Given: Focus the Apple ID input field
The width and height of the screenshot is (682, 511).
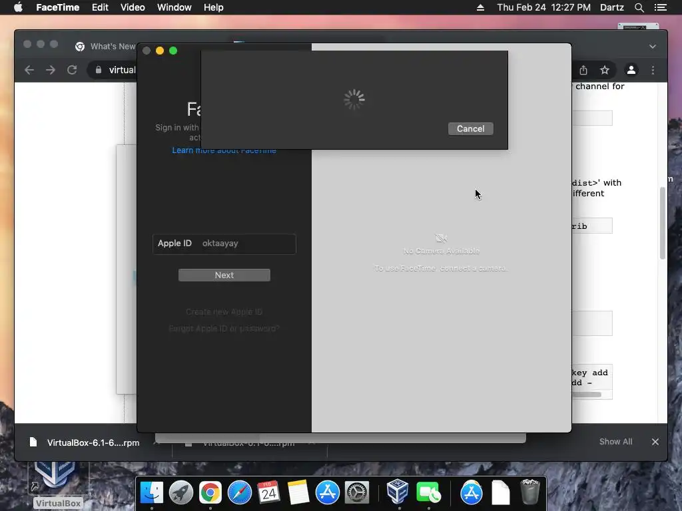Looking at the screenshot, I should click(224, 244).
